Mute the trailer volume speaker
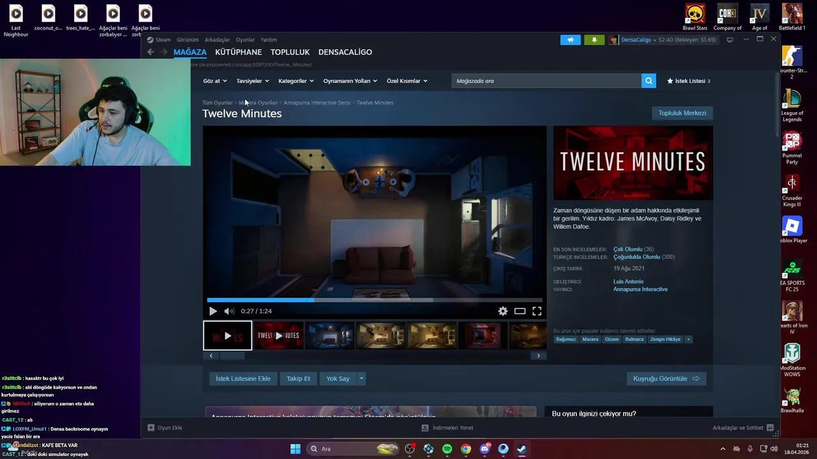817x459 pixels. coord(229,311)
